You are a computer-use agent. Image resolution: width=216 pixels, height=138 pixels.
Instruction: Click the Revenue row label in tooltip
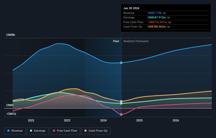click(x=129, y=13)
